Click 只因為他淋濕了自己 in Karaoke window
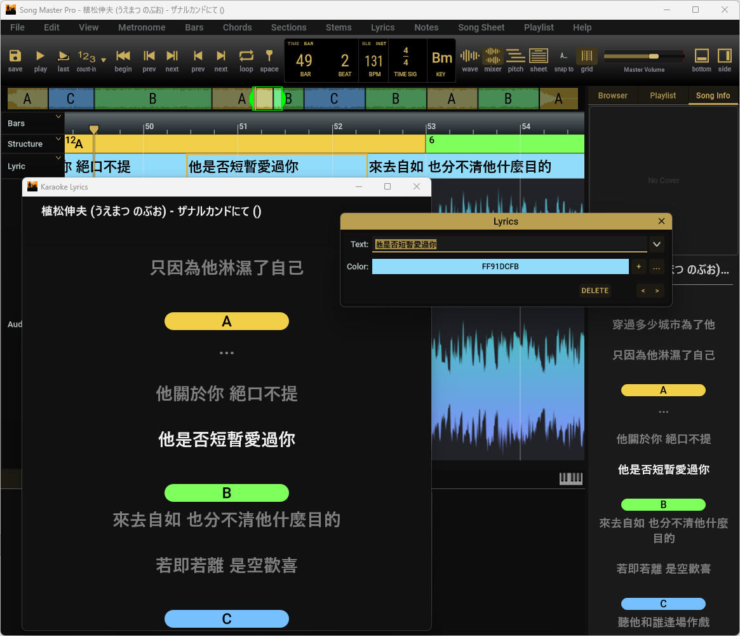Image resolution: width=740 pixels, height=636 pixels. coord(227,268)
